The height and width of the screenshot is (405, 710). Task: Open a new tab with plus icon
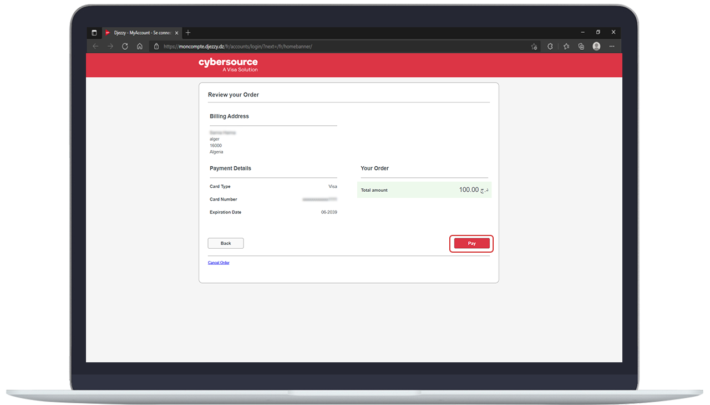coord(188,33)
